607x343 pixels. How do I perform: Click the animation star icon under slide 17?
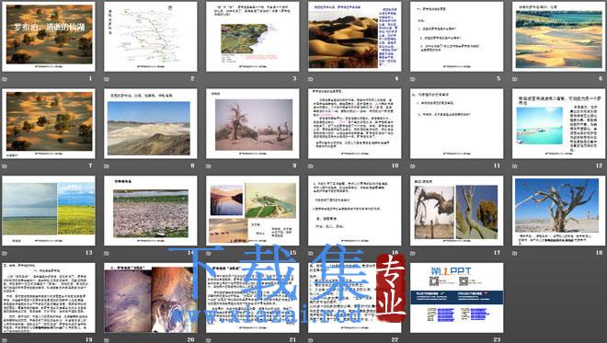(413, 253)
